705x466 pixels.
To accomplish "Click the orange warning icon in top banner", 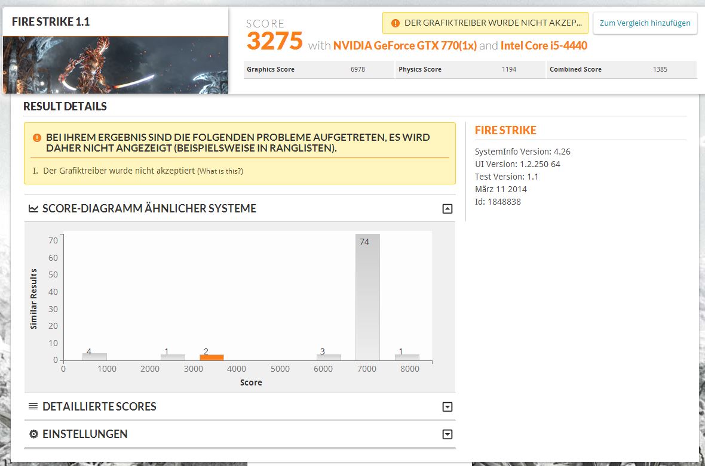I will [395, 23].
